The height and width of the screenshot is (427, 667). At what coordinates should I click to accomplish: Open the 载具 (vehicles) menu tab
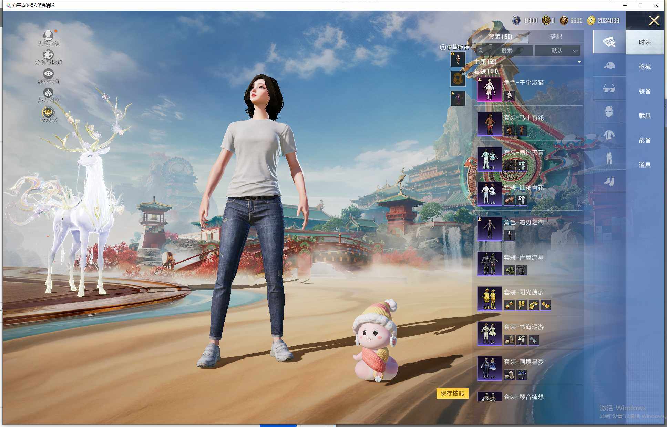(x=645, y=116)
